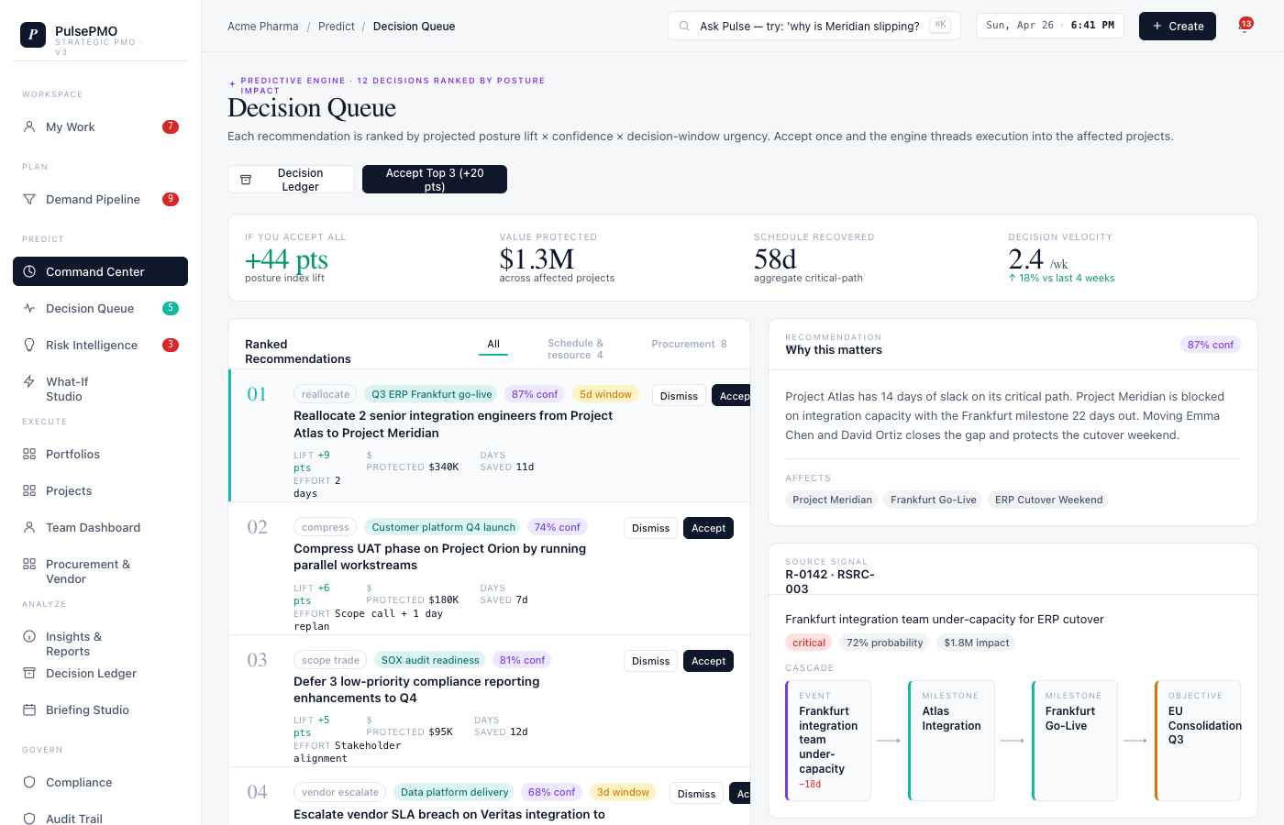This screenshot has width=1284, height=825.
Task: Click the plus icon on Create button
Action: pyautogui.click(x=1157, y=27)
